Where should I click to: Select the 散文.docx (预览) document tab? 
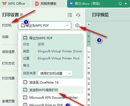tap(99, 4)
